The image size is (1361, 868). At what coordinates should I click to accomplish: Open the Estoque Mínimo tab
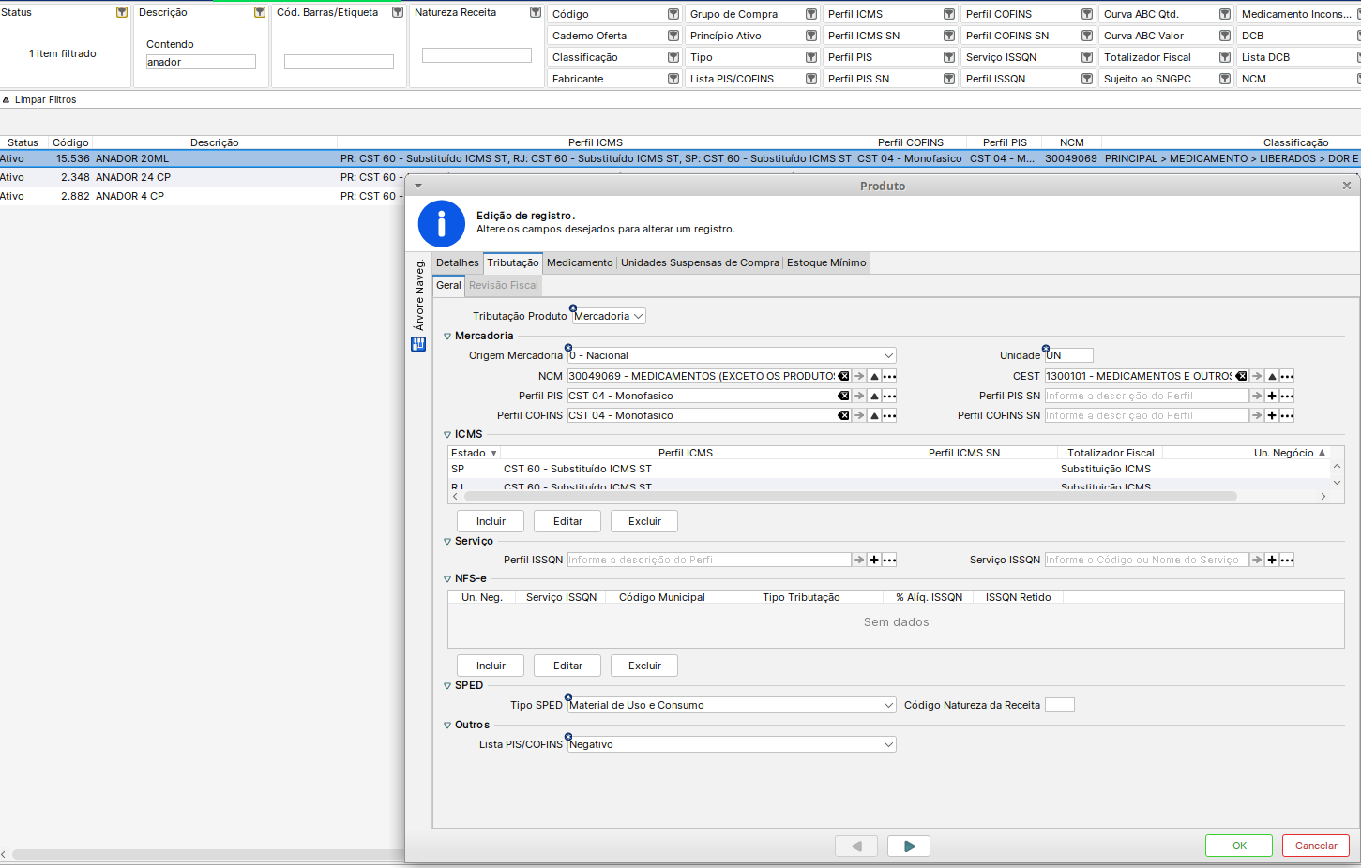826,262
